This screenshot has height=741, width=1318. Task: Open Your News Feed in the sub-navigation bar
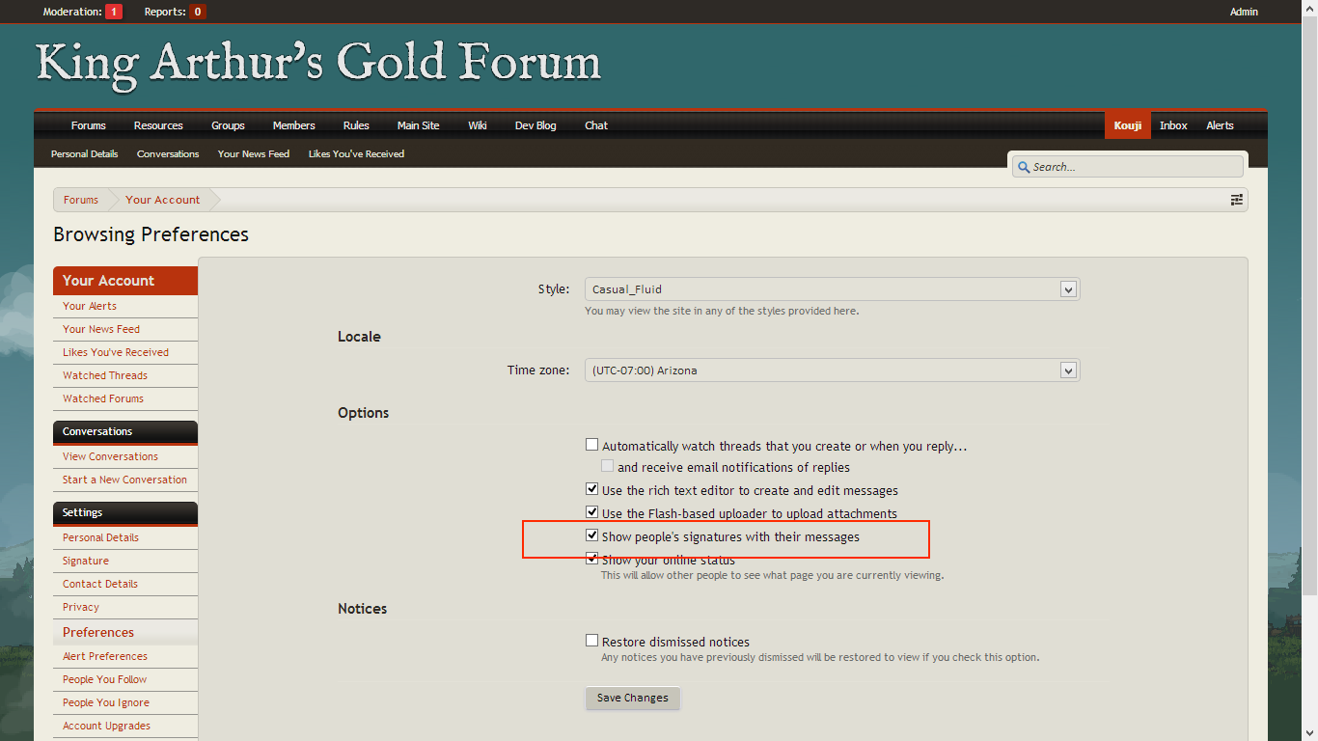pyautogui.click(x=254, y=153)
